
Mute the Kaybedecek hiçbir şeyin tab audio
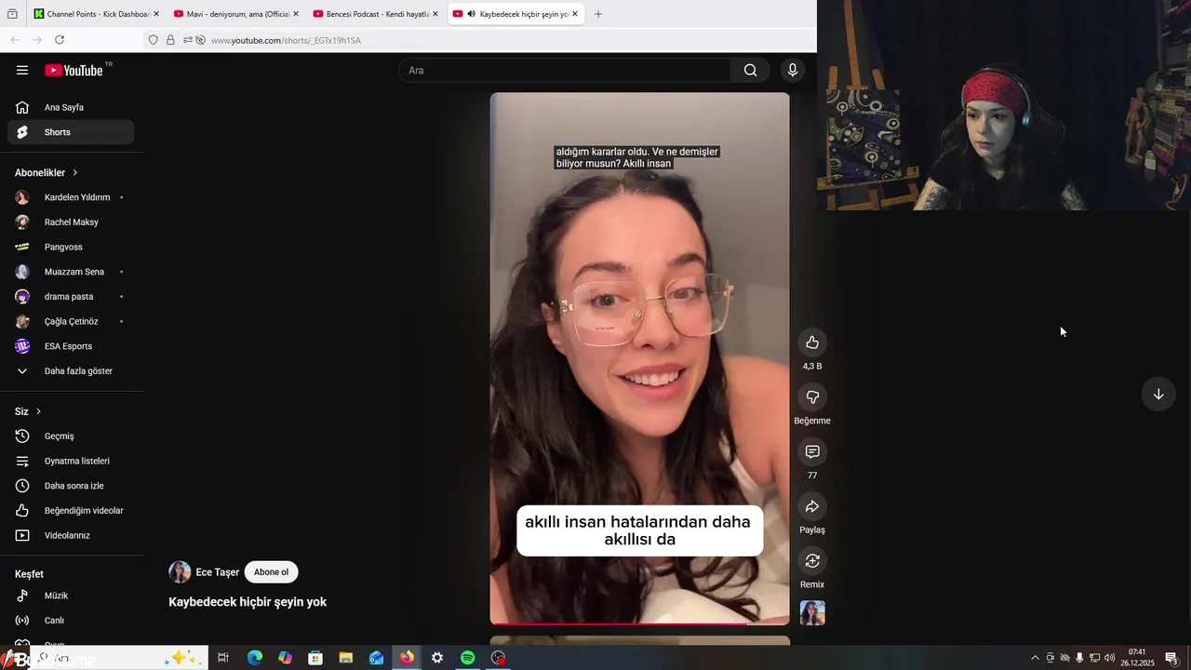click(472, 14)
